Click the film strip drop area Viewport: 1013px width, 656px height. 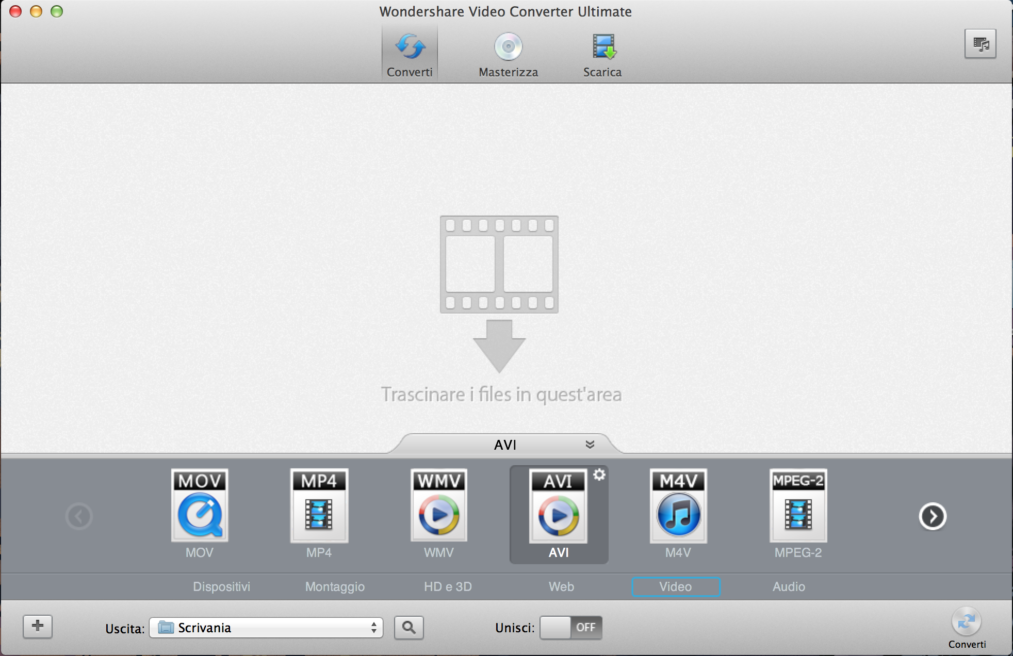tap(499, 265)
